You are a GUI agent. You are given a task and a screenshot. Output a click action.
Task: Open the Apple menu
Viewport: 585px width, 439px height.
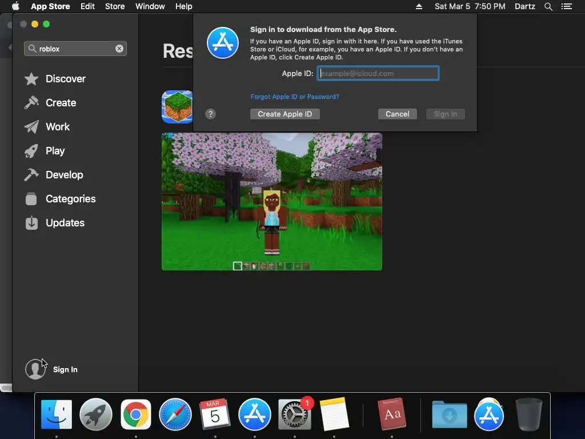[15, 6]
